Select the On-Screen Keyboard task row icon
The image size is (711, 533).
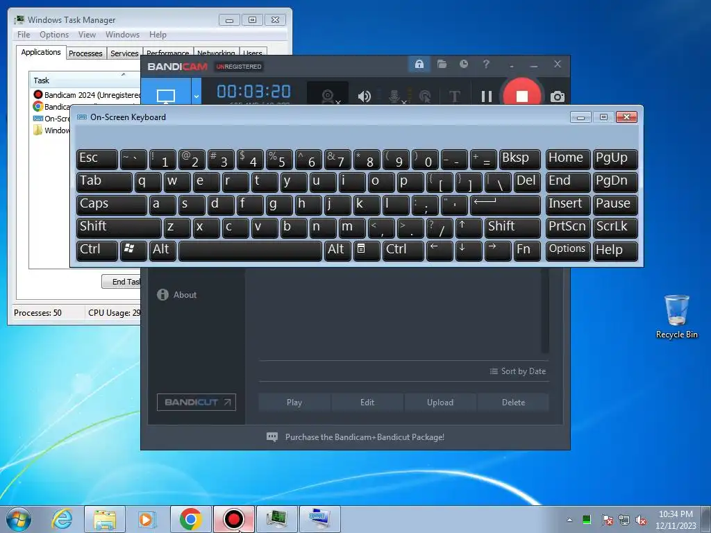38,118
